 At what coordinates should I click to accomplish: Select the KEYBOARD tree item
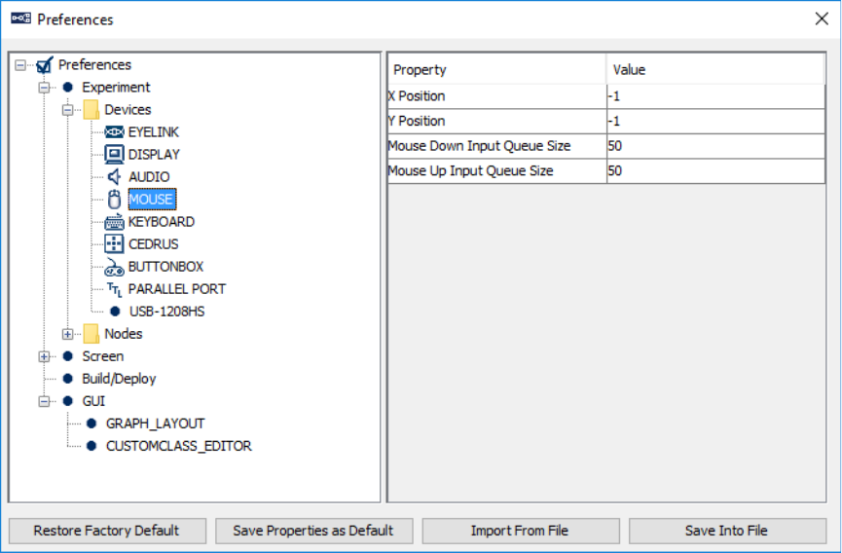(x=161, y=222)
